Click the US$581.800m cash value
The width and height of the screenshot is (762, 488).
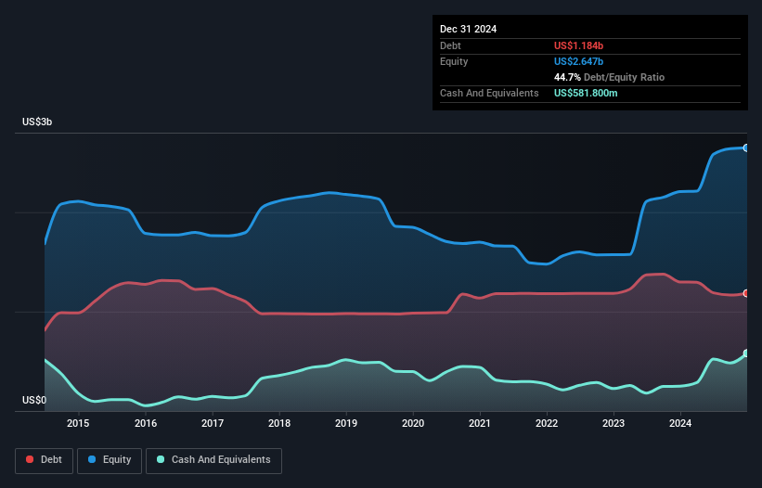[x=586, y=93]
